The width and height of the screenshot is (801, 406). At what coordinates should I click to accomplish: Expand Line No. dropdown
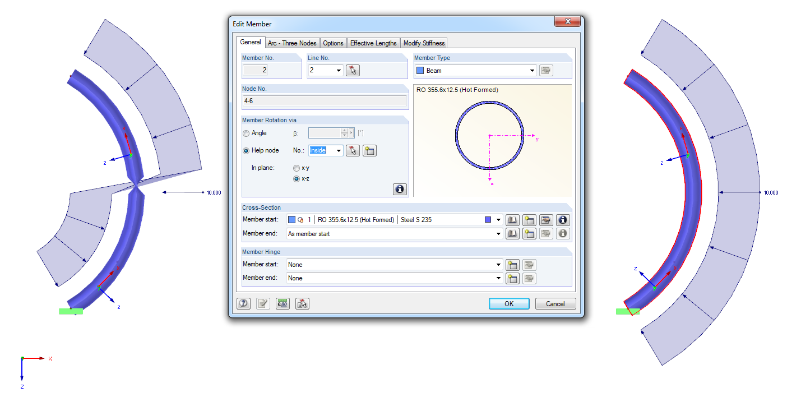[339, 71]
